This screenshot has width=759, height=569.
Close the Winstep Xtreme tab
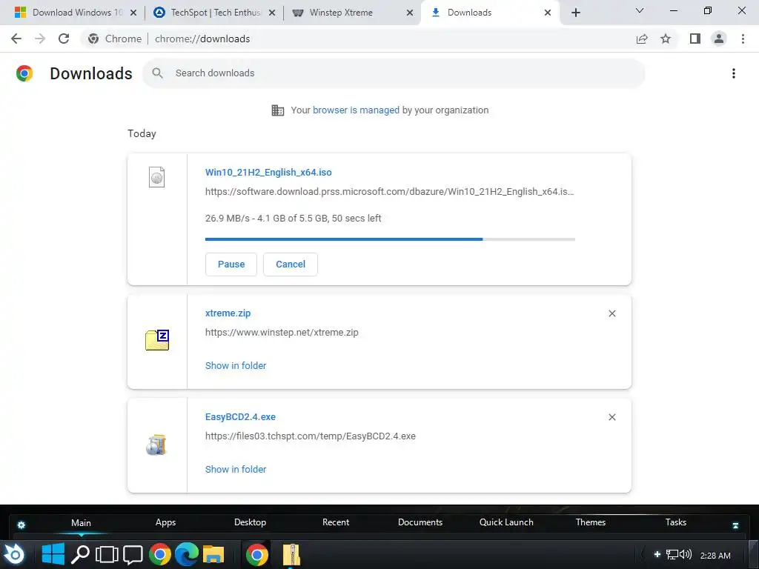coord(409,13)
